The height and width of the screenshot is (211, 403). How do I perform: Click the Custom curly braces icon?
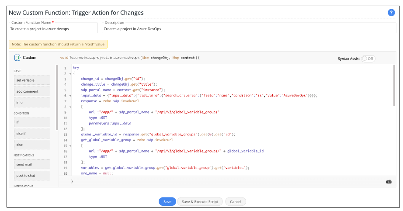[x=17, y=58]
